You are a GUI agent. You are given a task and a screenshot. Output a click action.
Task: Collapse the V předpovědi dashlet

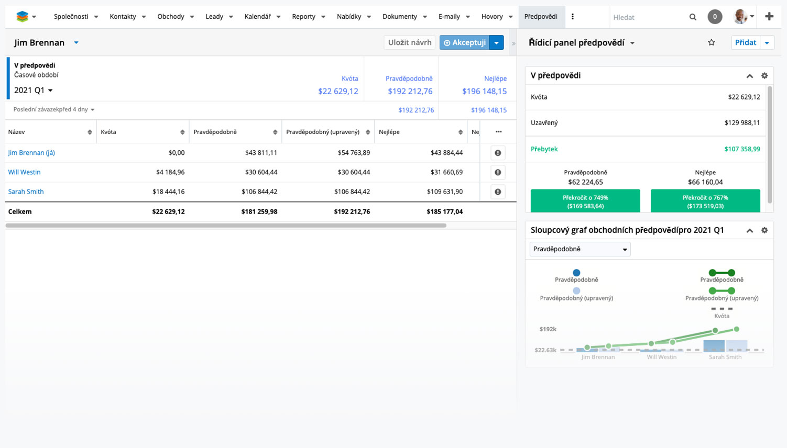tap(749, 76)
